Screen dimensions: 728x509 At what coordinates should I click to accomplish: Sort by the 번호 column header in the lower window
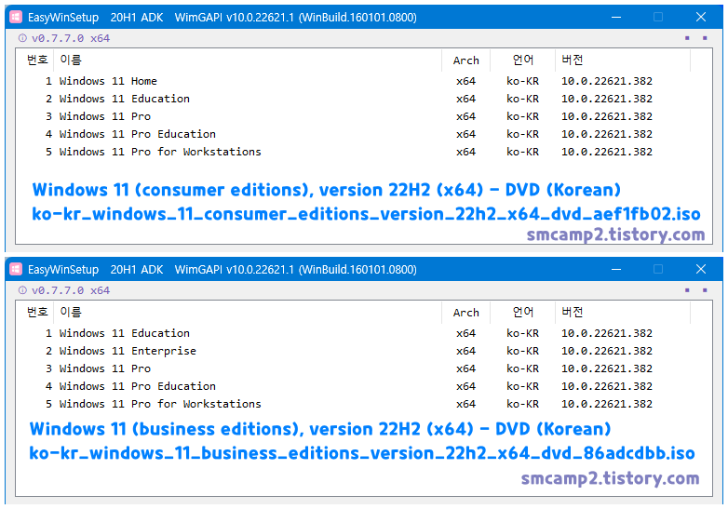(x=35, y=312)
